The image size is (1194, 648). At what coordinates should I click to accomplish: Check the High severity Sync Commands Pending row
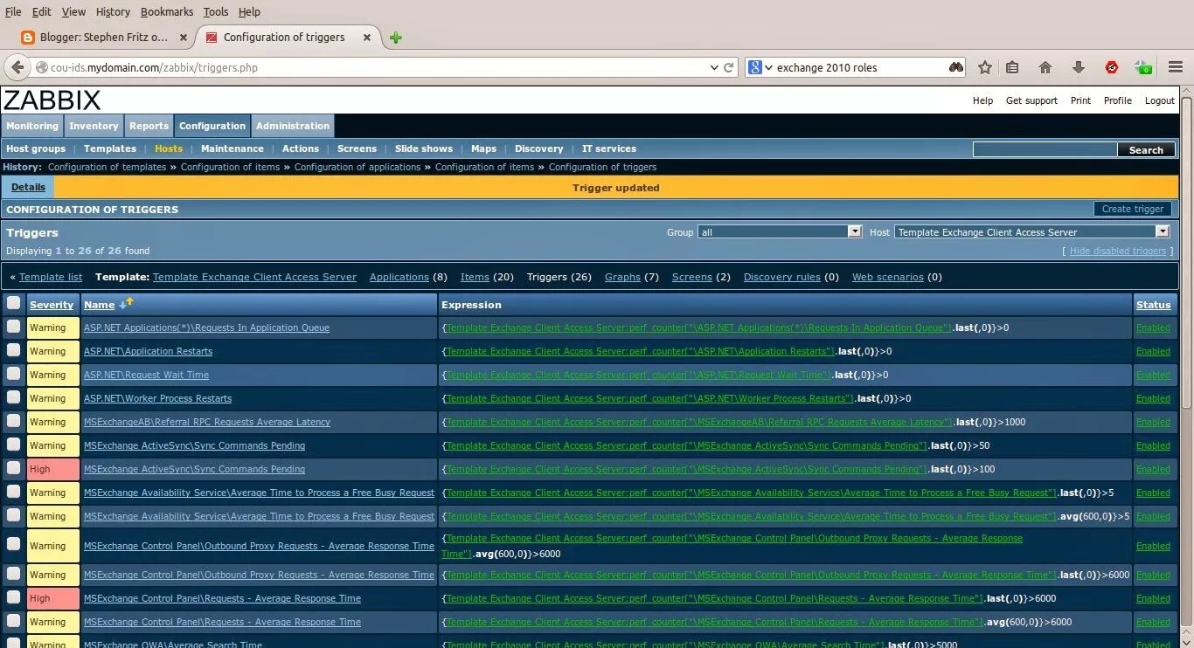13,468
